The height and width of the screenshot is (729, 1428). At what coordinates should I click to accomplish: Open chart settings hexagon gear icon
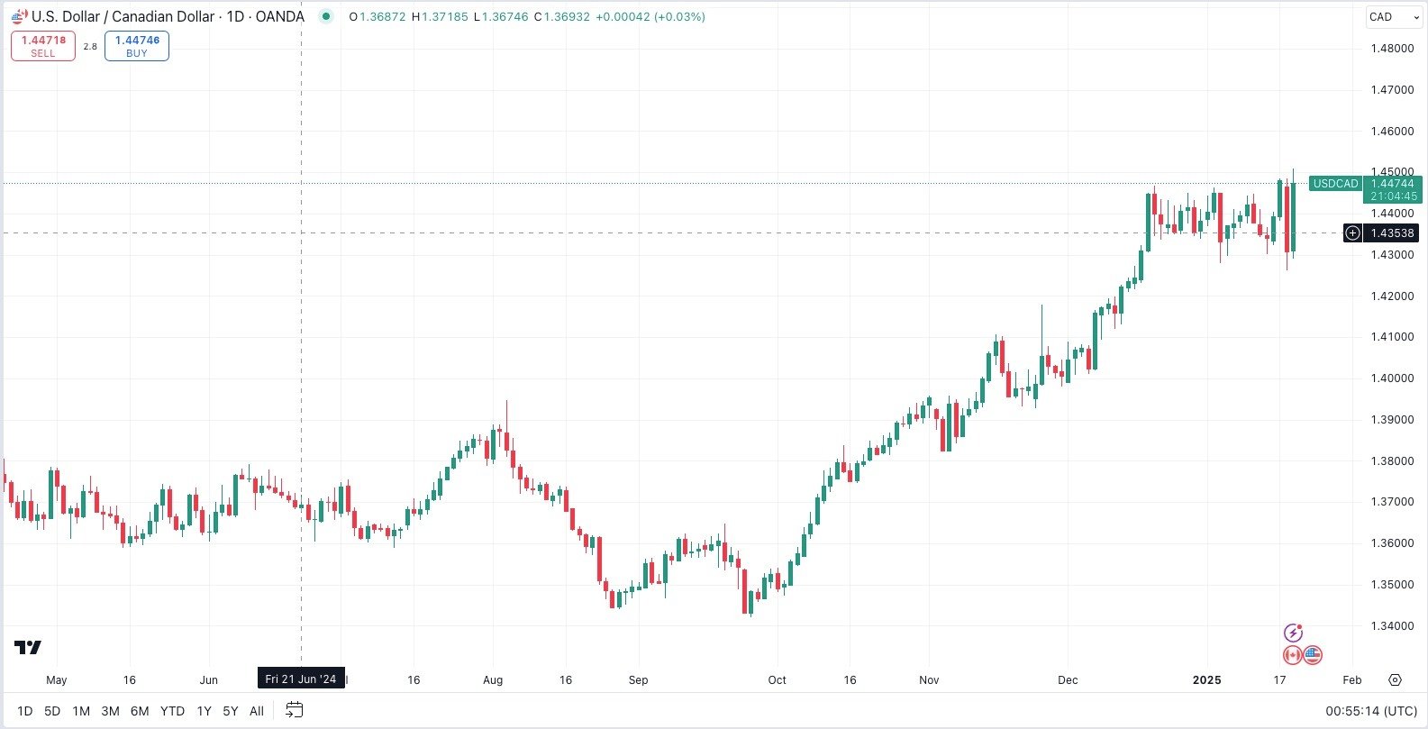click(x=1396, y=679)
